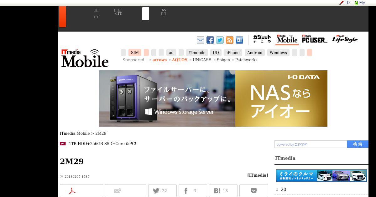
Task: Open the AV link in dark header
Action: click(x=164, y=12)
